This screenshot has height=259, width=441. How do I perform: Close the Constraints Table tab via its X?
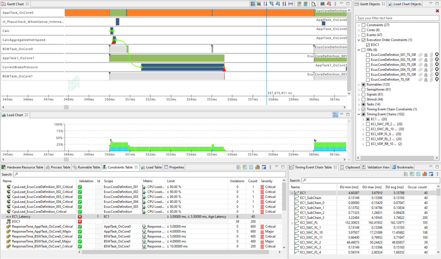[136, 167]
